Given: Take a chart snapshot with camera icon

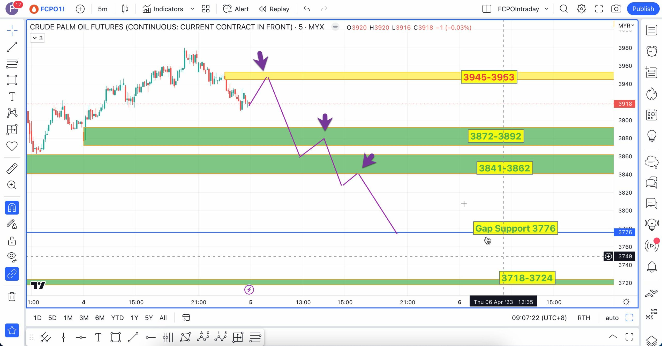Looking at the screenshot, I should pyautogui.click(x=616, y=9).
